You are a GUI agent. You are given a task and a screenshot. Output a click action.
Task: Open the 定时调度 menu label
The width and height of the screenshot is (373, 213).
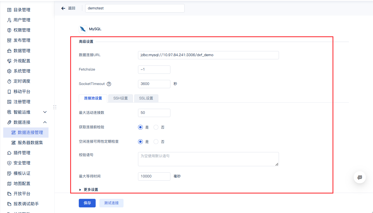pyautogui.click(x=22, y=81)
